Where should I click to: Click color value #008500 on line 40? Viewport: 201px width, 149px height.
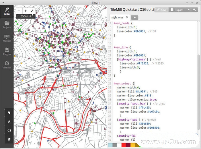pos(154,128)
